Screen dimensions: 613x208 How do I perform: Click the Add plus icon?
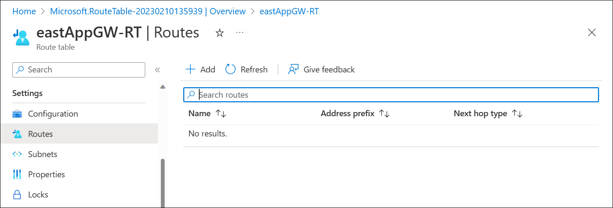(x=191, y=69)
